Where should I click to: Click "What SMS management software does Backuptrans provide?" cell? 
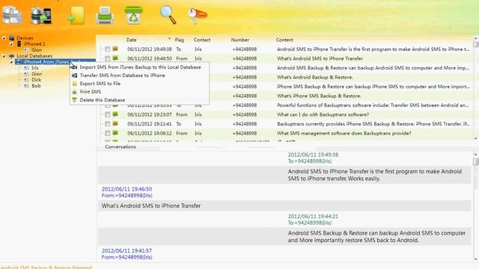point(344,133)
